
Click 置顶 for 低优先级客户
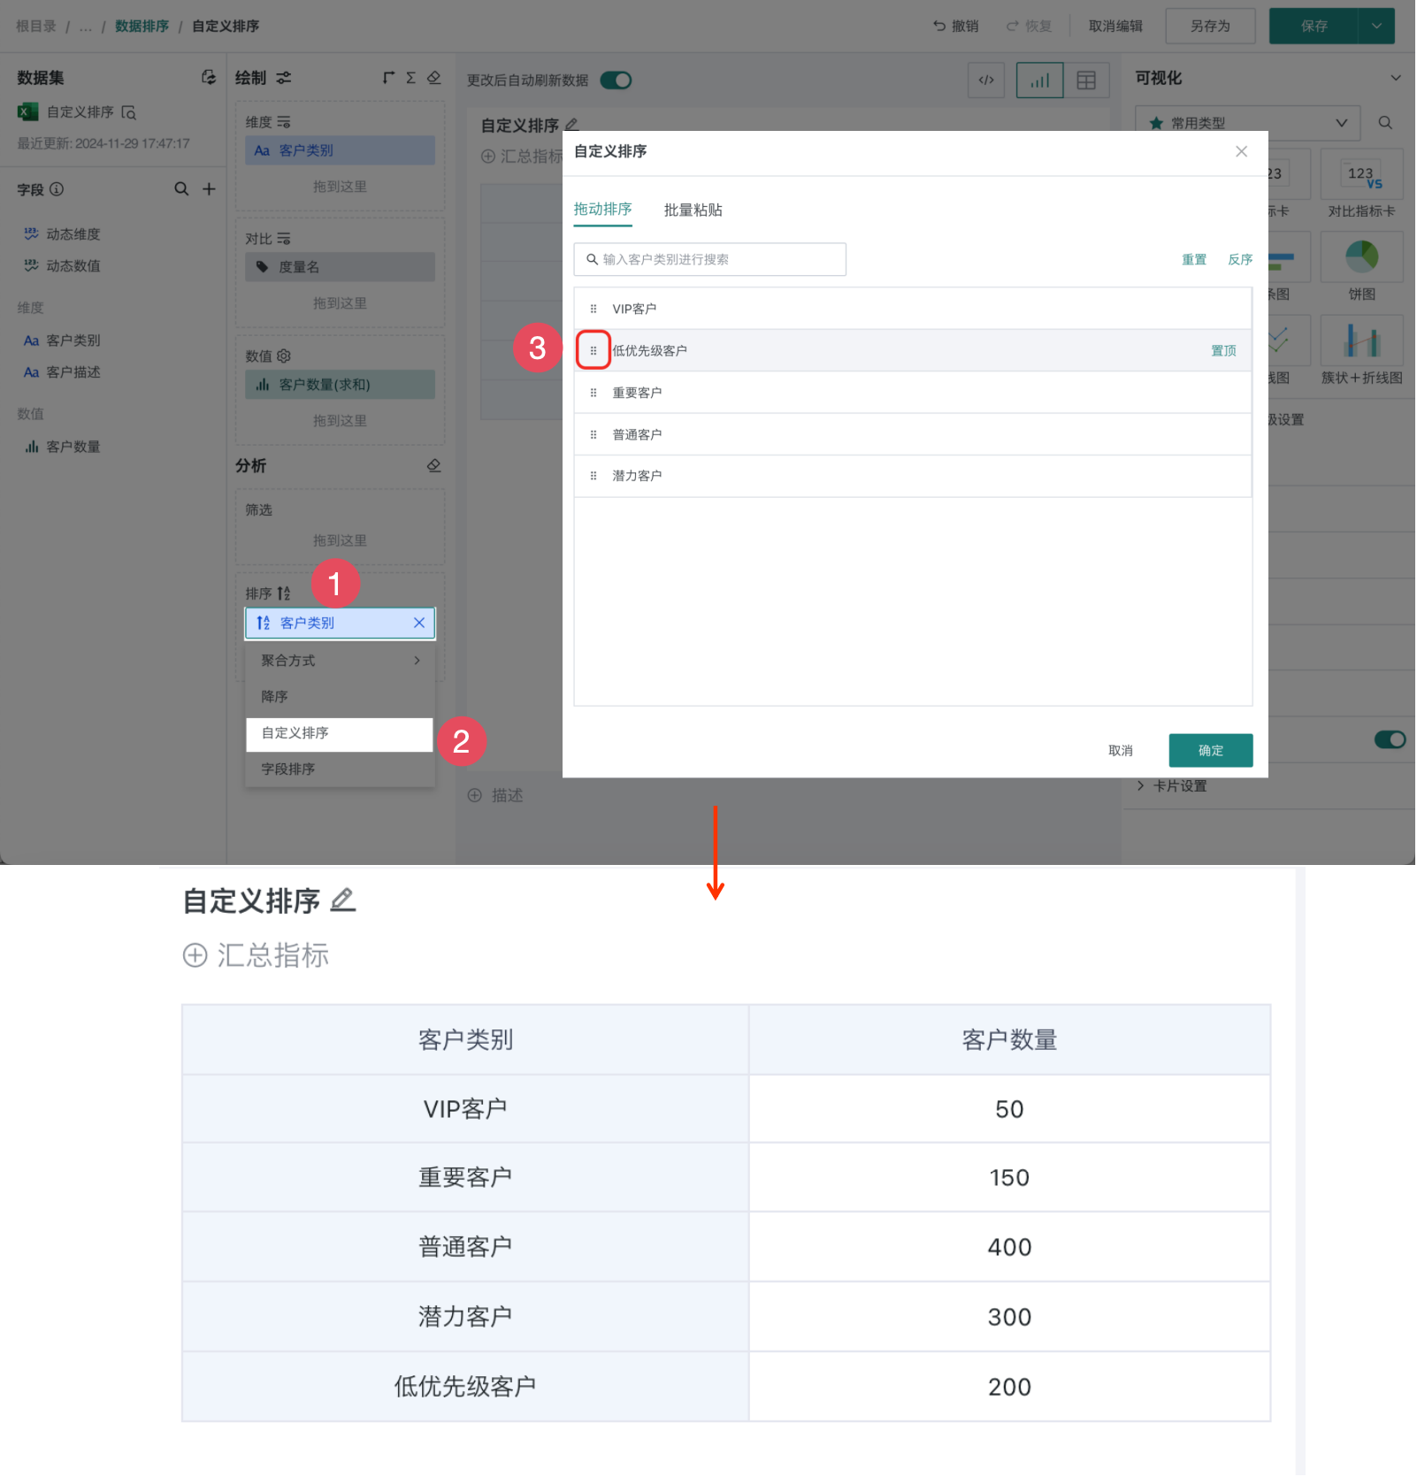1223,350
